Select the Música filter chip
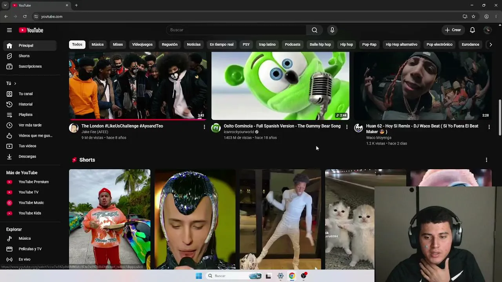502x282 pixels. coord(98,45)
